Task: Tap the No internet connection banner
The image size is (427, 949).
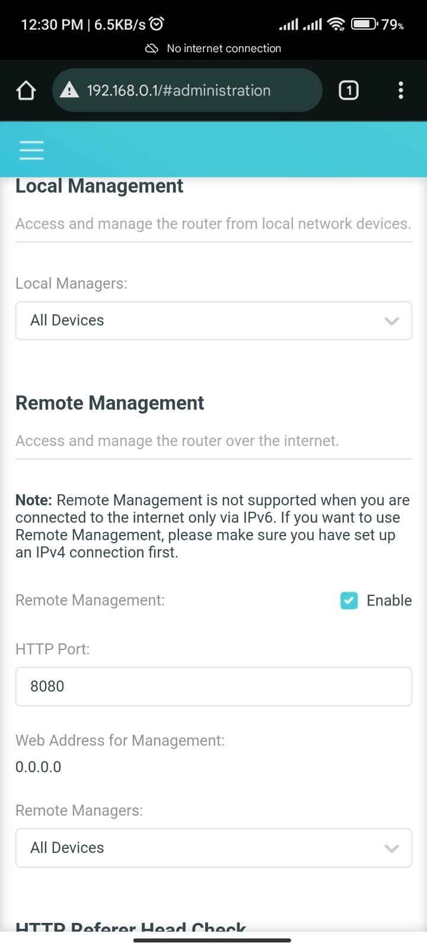Action: pos(213,49)
